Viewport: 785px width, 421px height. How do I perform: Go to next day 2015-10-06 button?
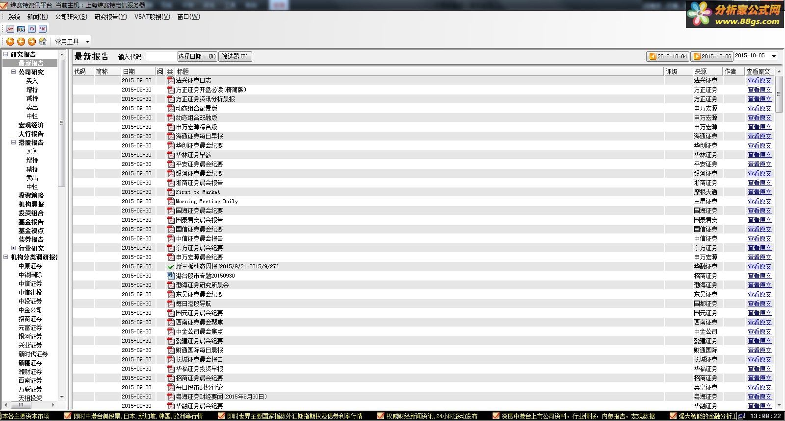[712, 56]
